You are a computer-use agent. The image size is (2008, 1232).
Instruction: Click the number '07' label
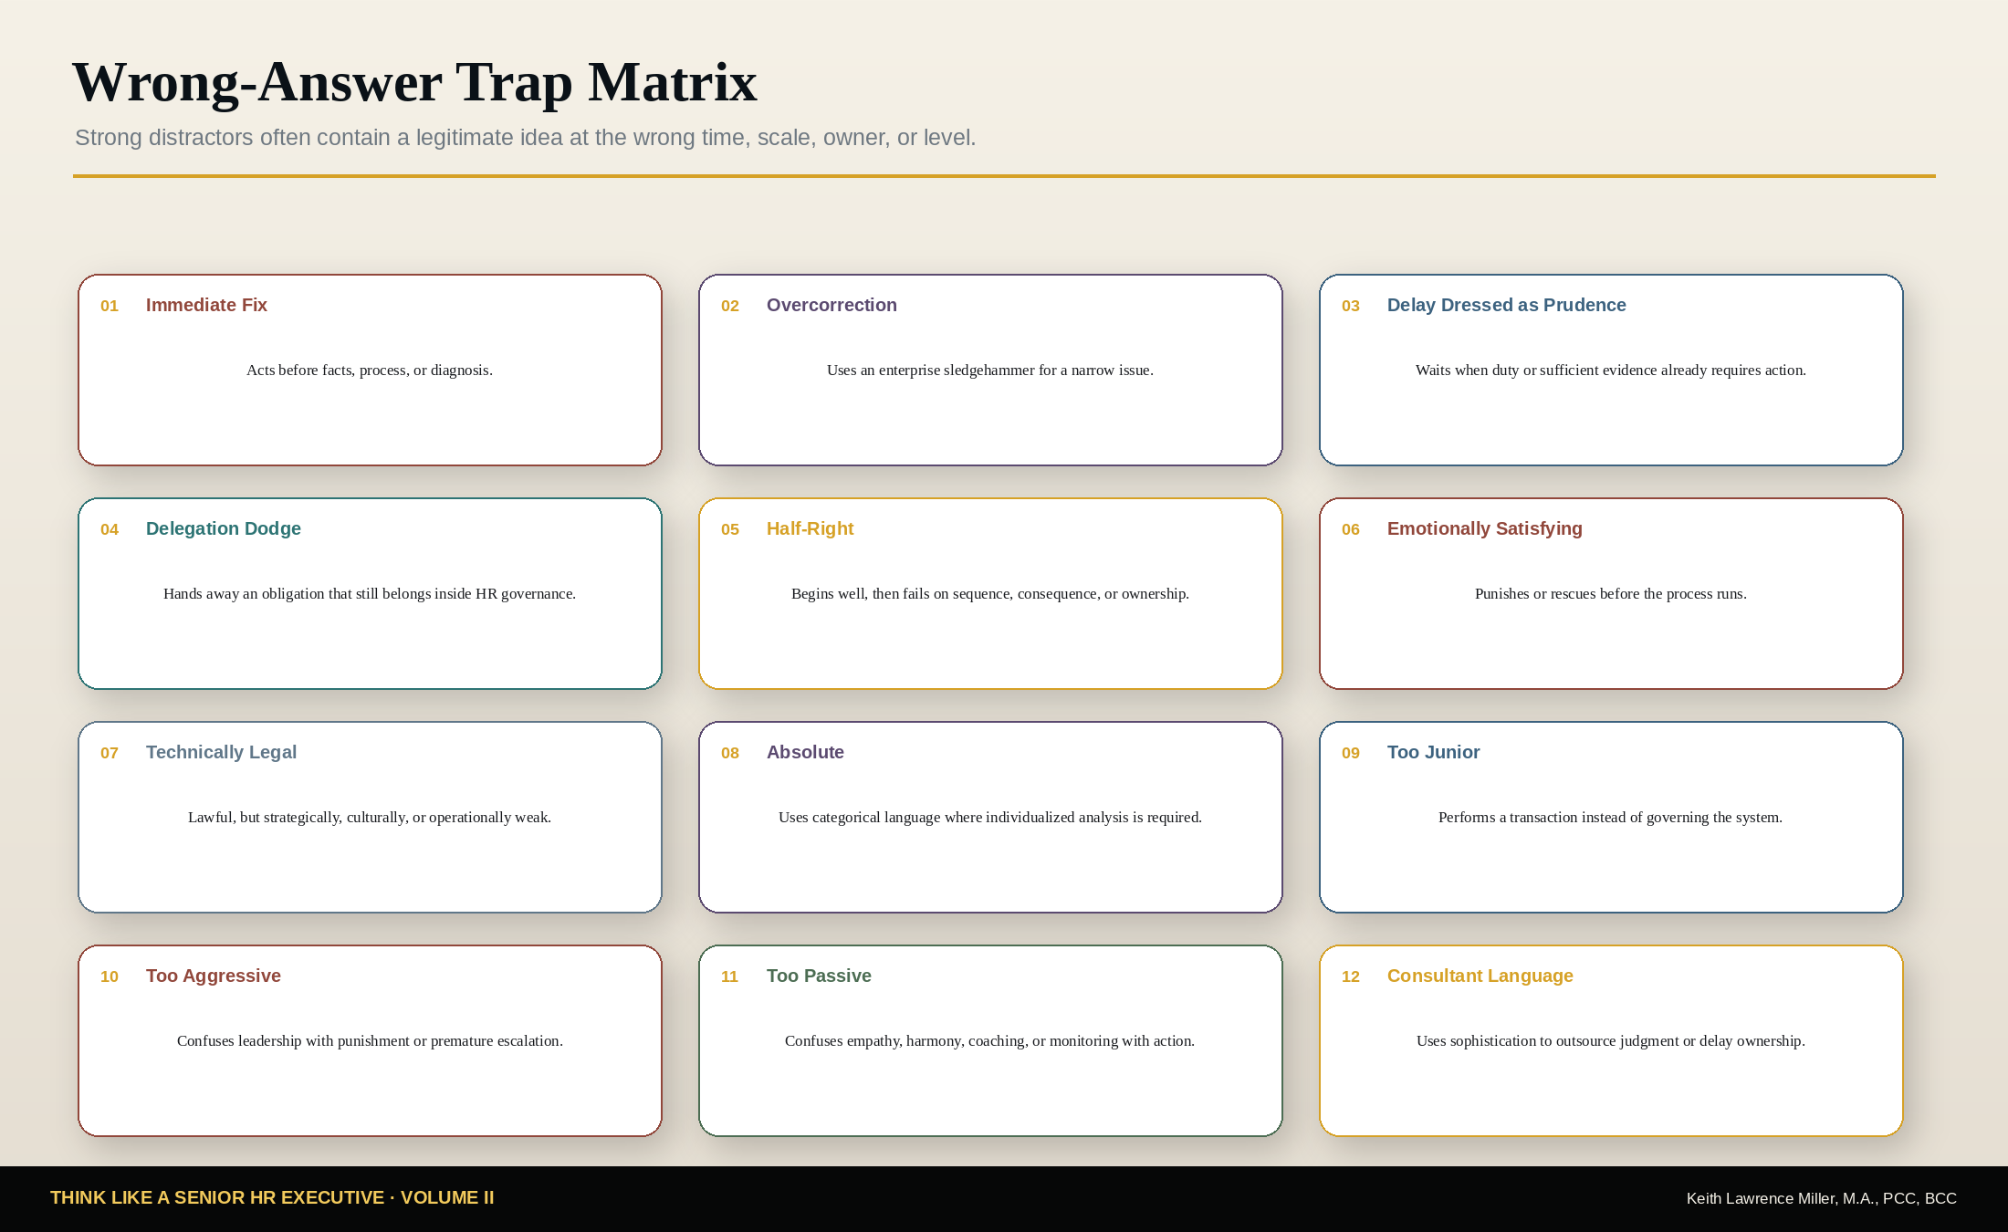(x=110, y=753)
